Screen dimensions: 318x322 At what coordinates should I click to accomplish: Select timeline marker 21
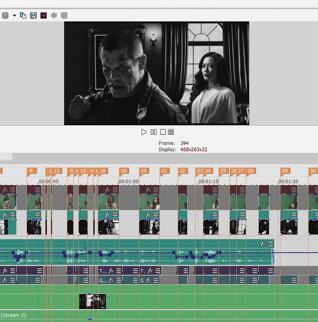pyautogui.click(x=165, y=171)
